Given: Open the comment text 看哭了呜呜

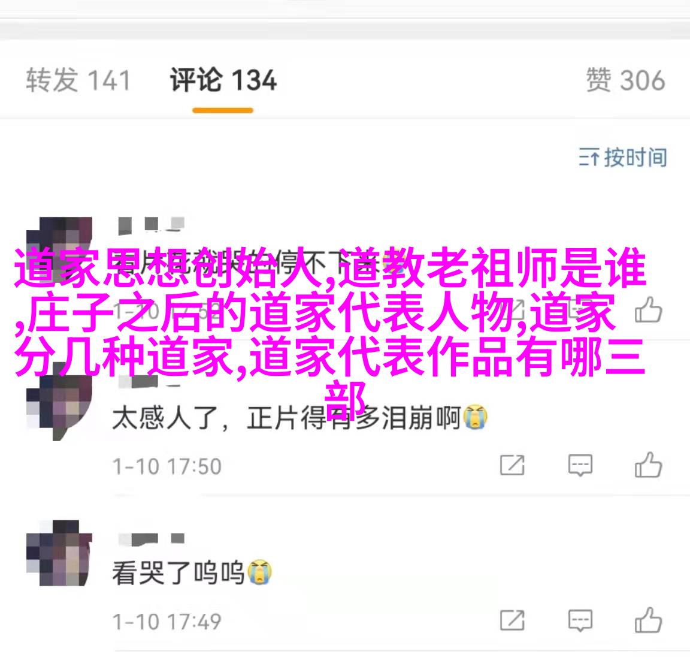Looking at the screenshot, I should tap(192, 572).
